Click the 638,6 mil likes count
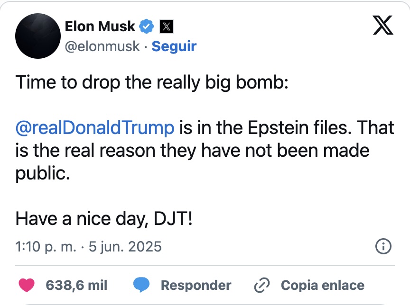 pyautogui.click(x=76, y=285)
